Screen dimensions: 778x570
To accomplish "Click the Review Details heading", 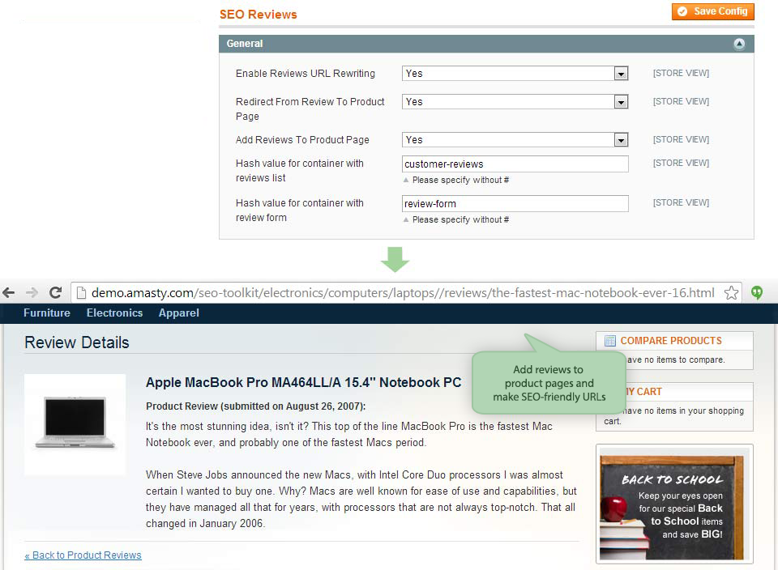I will click(x=77, y=342).
